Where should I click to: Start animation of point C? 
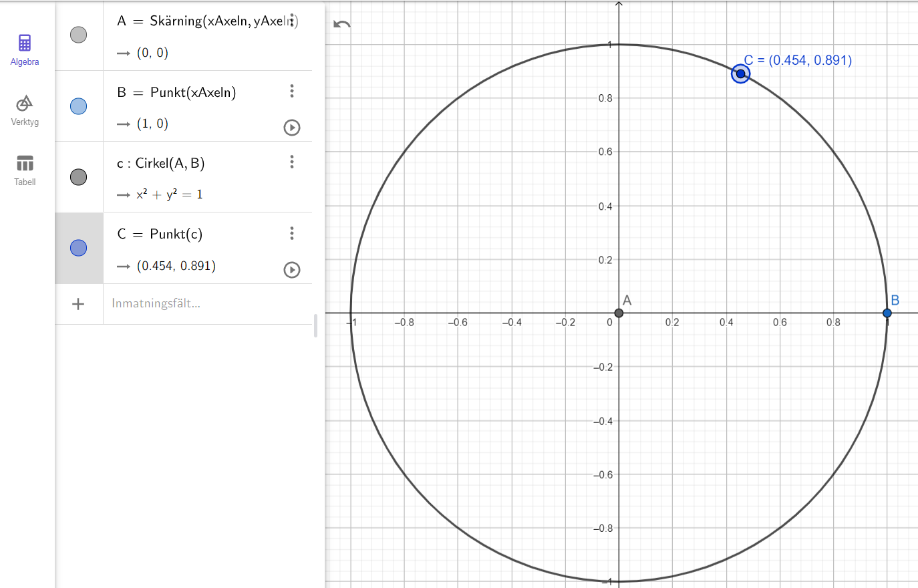click(292, 270)
